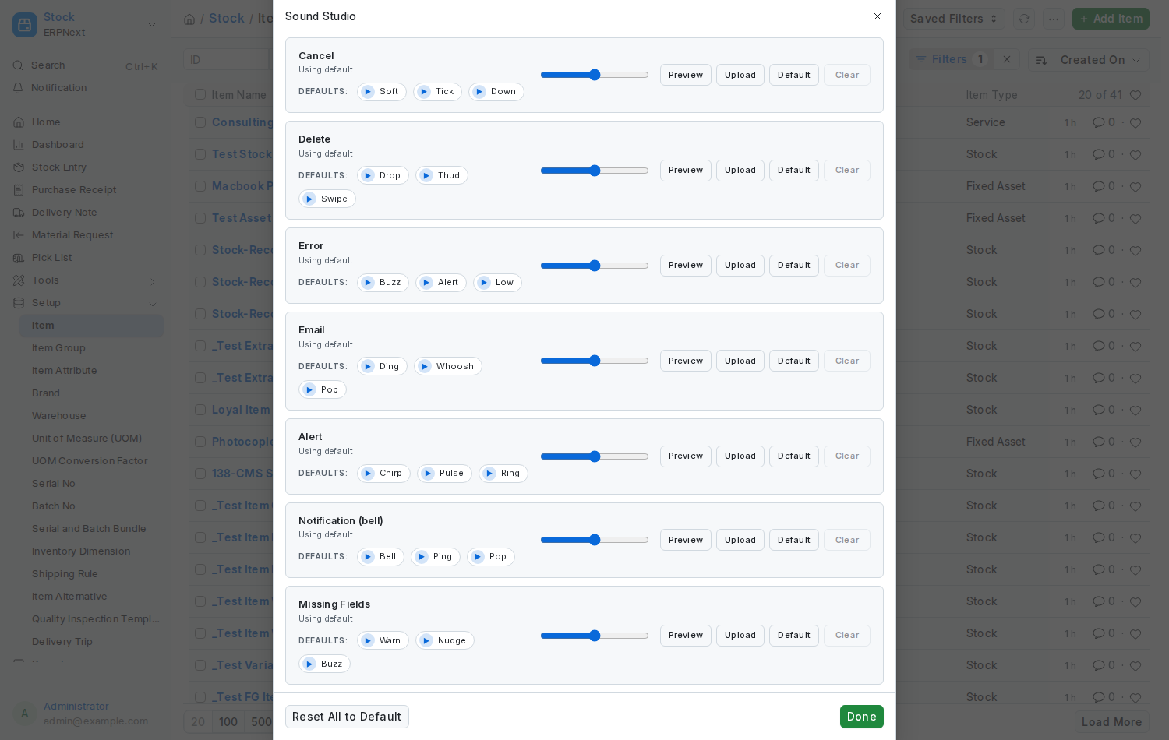
Task: Open the Saved Filters dropdown
Action: click(955, 19)
